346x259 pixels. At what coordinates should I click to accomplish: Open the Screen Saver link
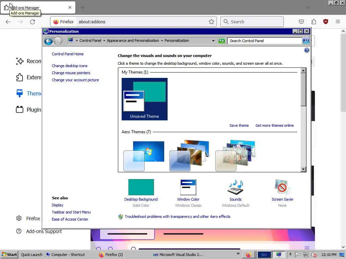click(282, 199)
